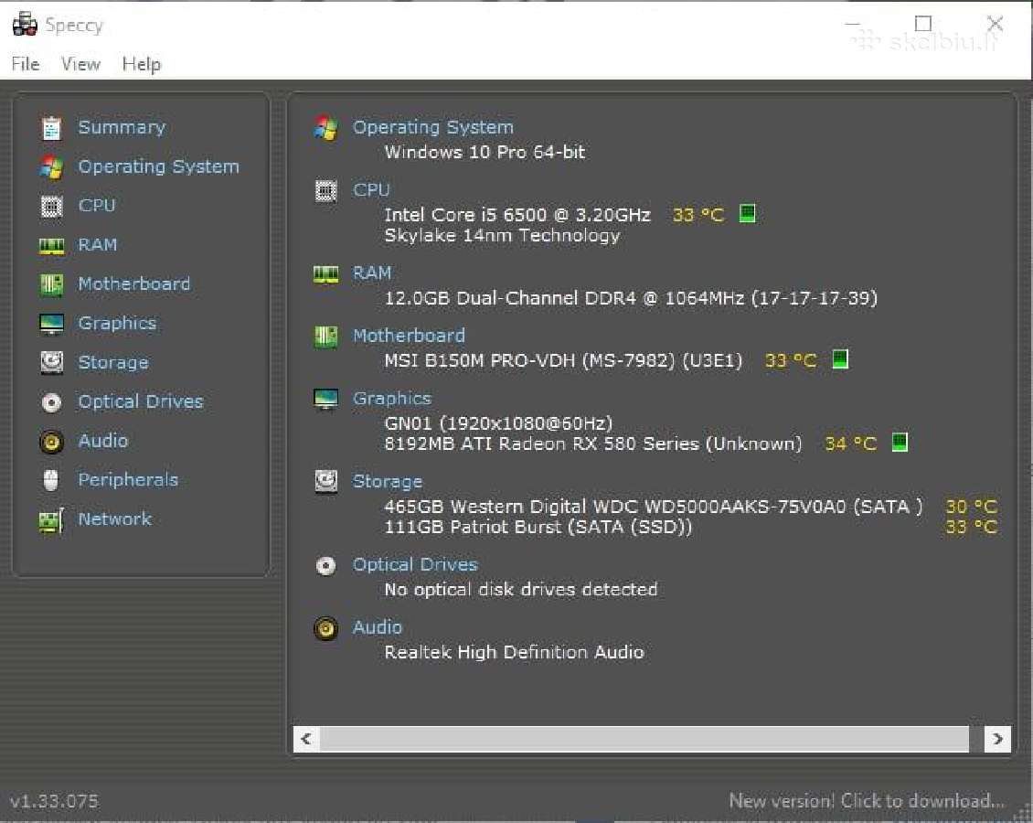Click the Optical Drives disc icon in sidebar
Viewport: 1033px width, 823px height.
(x=51, y=402)
